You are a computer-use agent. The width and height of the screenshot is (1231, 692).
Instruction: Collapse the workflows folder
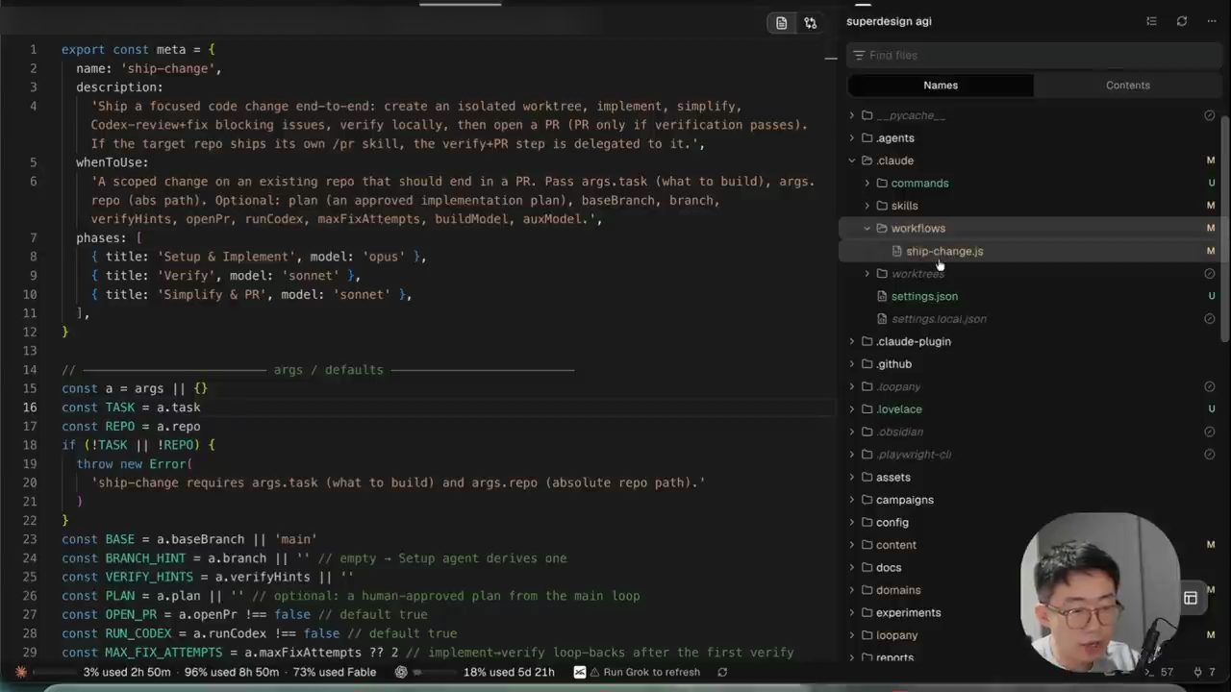point(867,228)
